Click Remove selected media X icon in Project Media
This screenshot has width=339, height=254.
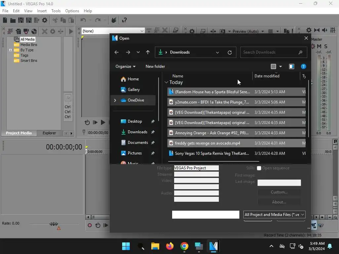tap(45, 31)
